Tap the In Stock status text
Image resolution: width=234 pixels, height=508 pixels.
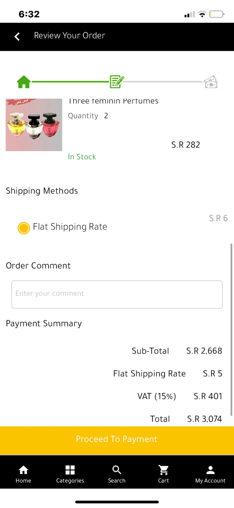click(82, 157)
